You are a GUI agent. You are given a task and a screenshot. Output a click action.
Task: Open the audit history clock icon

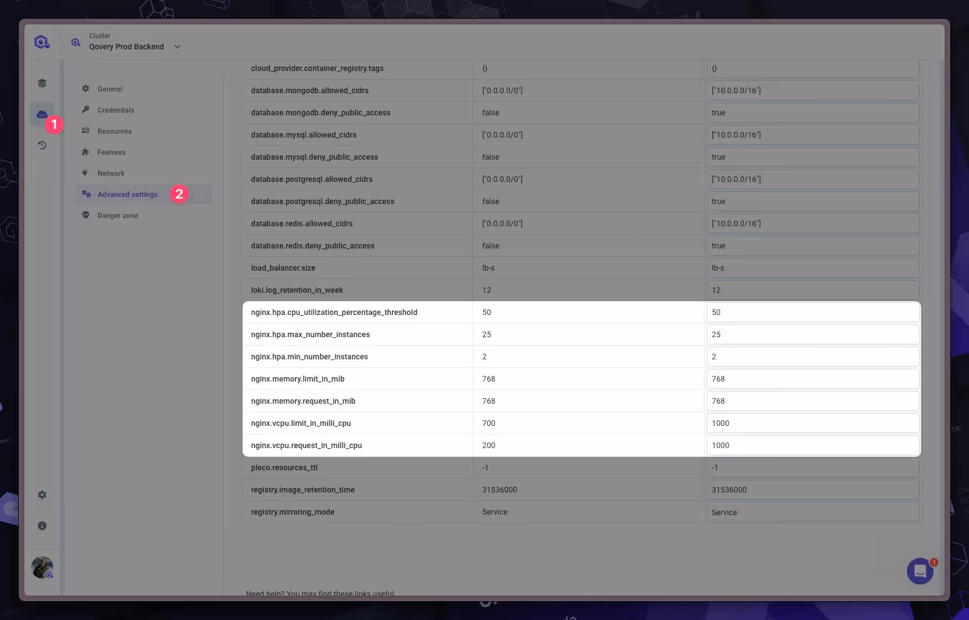pos(42,145)
